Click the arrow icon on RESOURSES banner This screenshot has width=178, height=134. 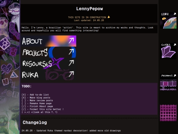[71, 63]
